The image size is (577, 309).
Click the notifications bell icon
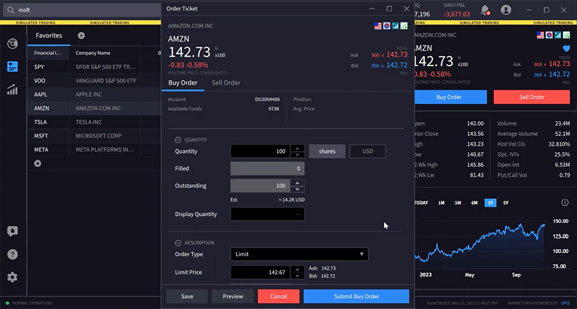coord(485,10)
